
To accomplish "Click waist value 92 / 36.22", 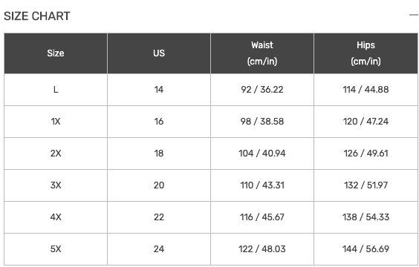I will pyautogui.click(x=262, y=90).
